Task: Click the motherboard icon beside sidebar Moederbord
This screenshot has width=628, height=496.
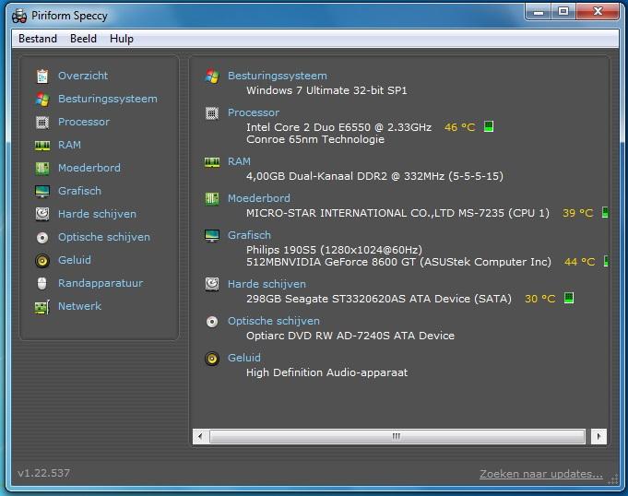Action: (42, 168)
